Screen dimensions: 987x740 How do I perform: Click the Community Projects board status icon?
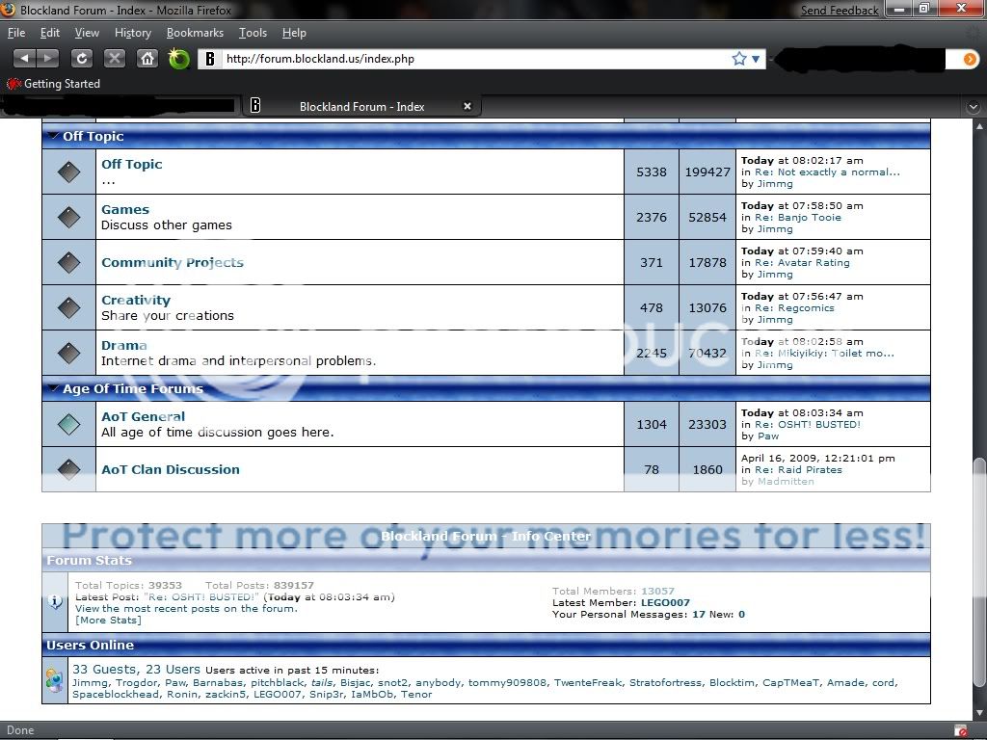[x=68, y=262]
